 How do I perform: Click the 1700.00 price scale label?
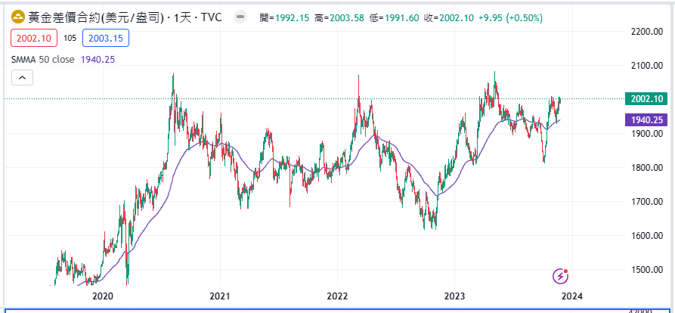tap(645, 202)
